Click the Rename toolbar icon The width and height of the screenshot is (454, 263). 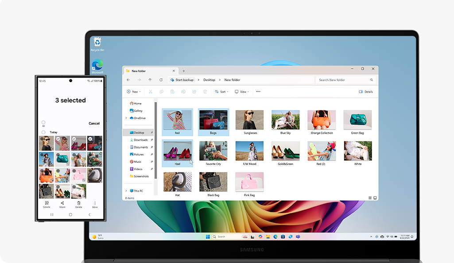[183, 92]
